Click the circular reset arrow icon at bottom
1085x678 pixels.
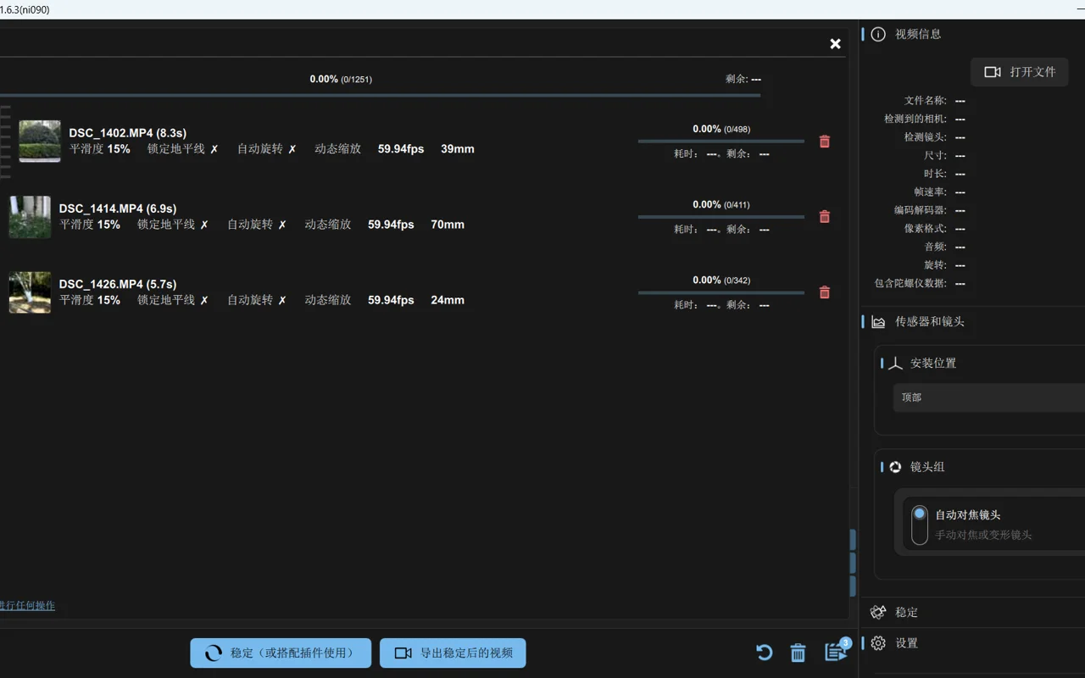[764, 653]
